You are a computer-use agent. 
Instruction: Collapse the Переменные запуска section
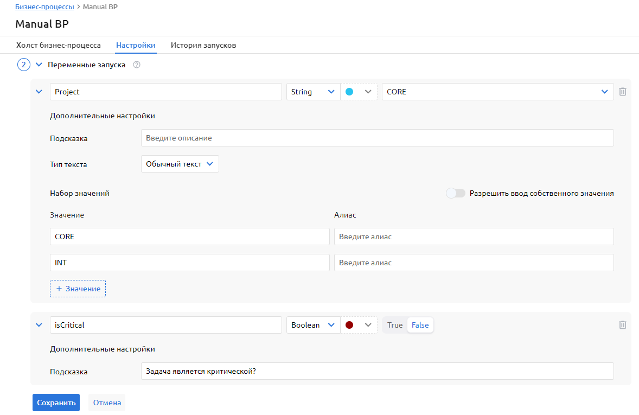[39, 65]
